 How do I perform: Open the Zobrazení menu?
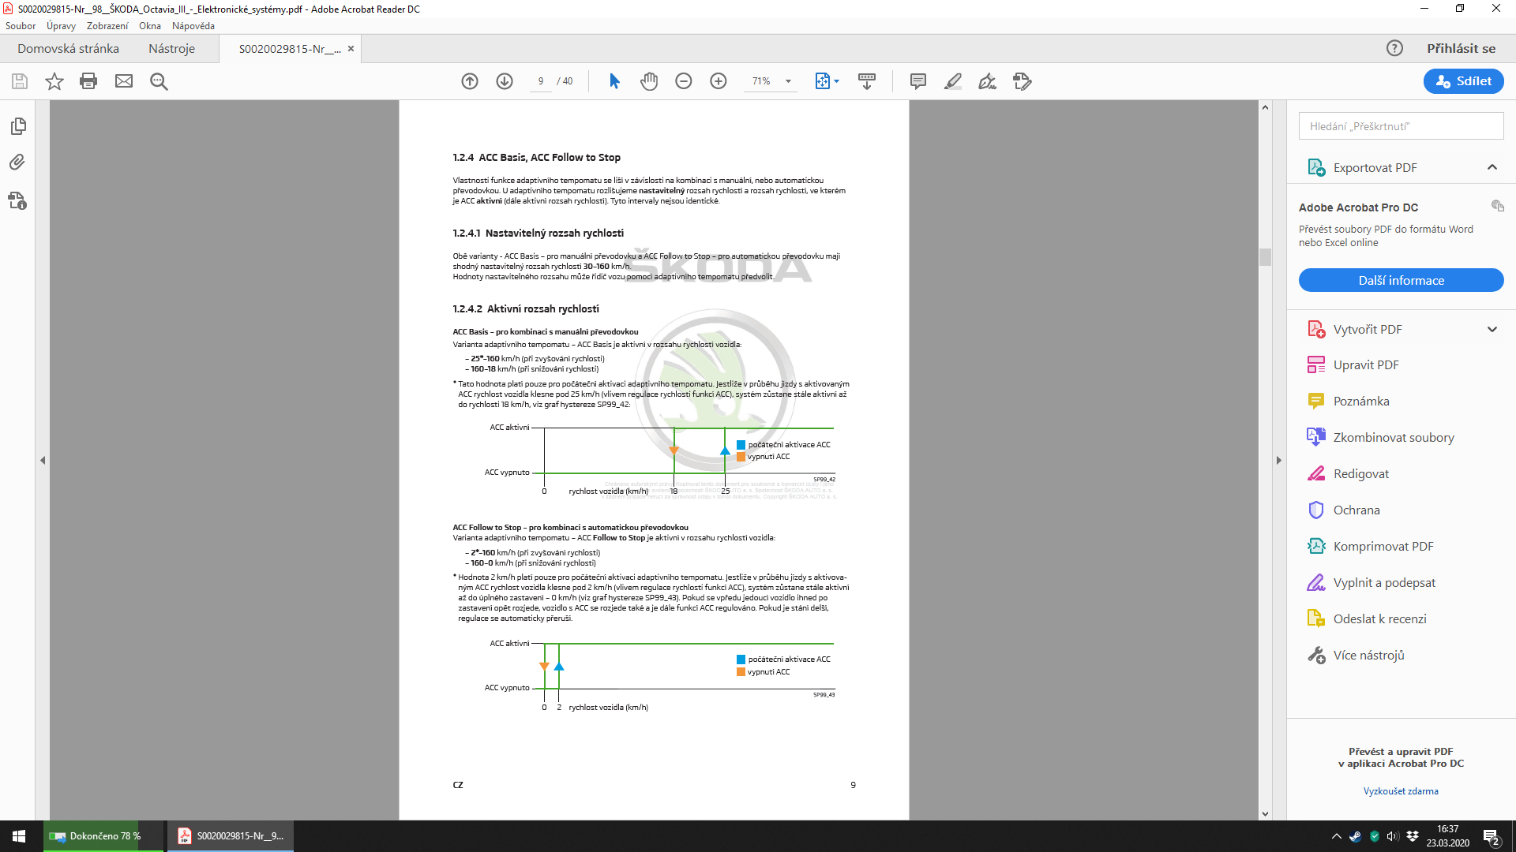[107, 26]
